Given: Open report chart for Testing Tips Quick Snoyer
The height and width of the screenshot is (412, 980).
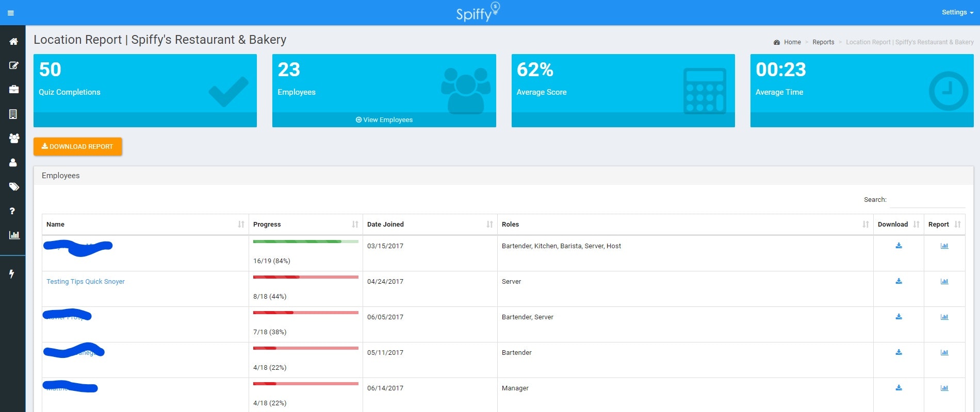Looking at the screenshot, I should [944, 281].
